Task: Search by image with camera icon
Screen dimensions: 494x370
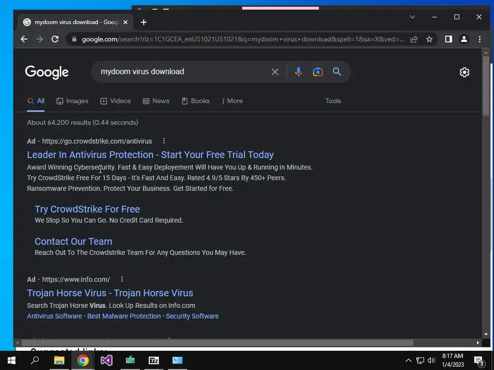Action: tap(317, 72)
